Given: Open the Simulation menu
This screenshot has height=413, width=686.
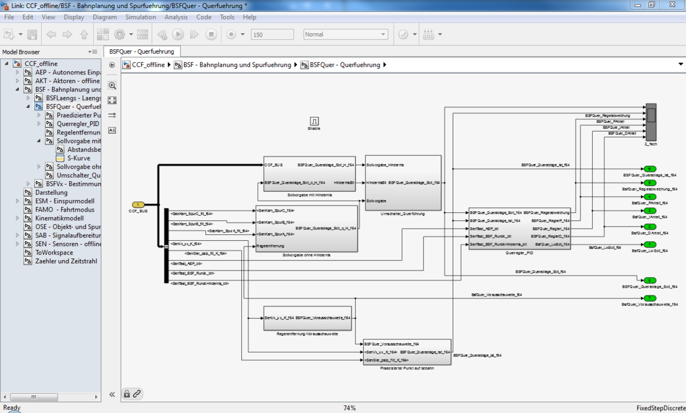Looking at the screenshot, I should 140,17.
